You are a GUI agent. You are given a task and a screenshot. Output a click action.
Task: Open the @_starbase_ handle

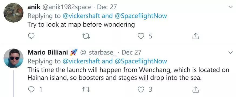pos(98,53)
